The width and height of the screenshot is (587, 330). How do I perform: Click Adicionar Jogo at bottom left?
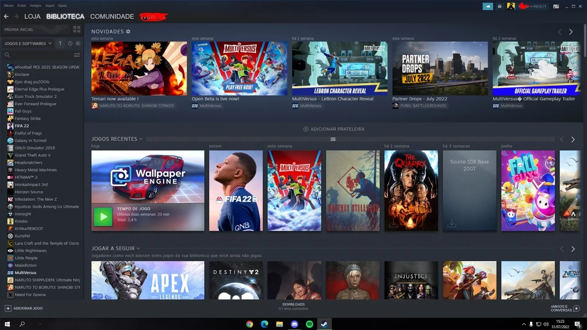coord(24,308)
